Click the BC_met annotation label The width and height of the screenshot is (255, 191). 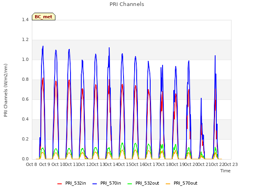pyautogui.click(x=43, y=17)
